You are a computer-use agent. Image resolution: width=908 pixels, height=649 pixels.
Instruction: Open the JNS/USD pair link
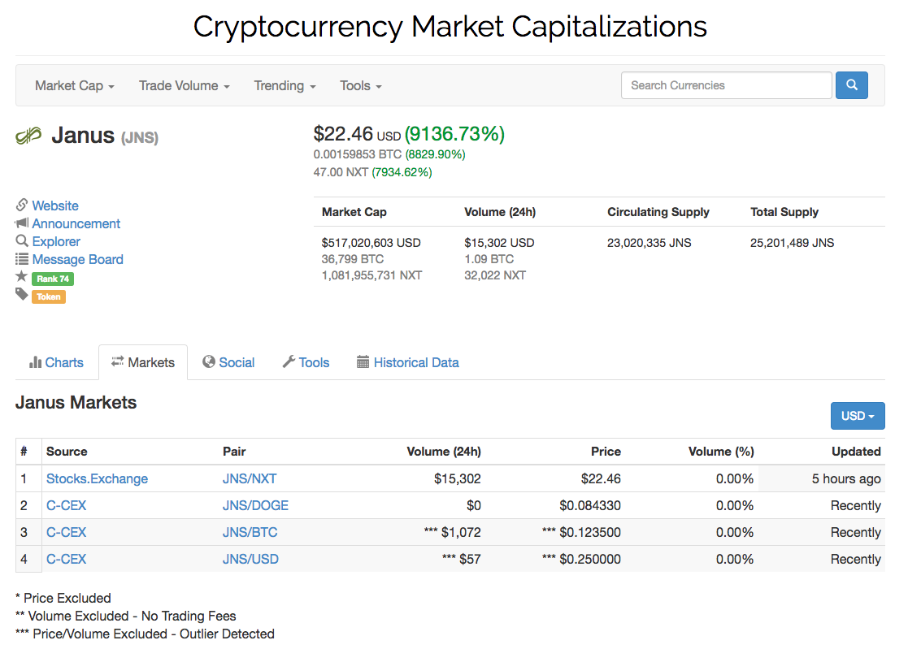[x=250, y=559]
